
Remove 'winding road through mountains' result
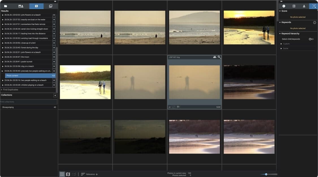[x=54, y=38]
